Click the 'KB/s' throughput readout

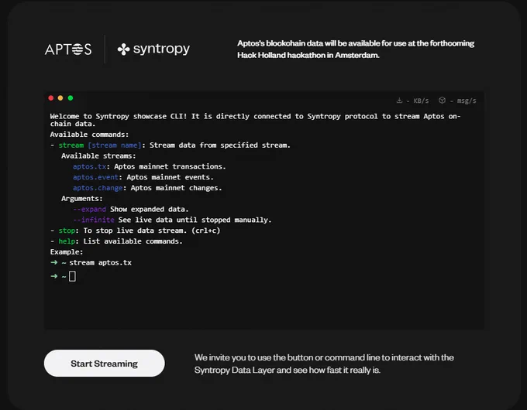click(x=421, y=101)
